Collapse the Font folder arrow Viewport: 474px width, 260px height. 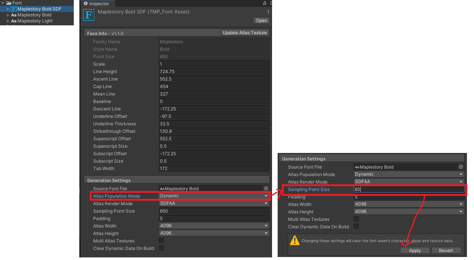(3, 3)
